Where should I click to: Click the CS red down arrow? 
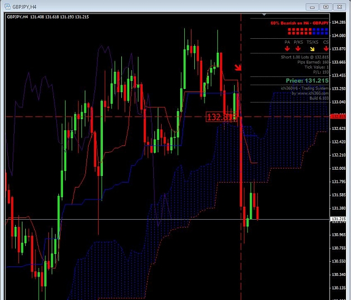click(326, 48)
